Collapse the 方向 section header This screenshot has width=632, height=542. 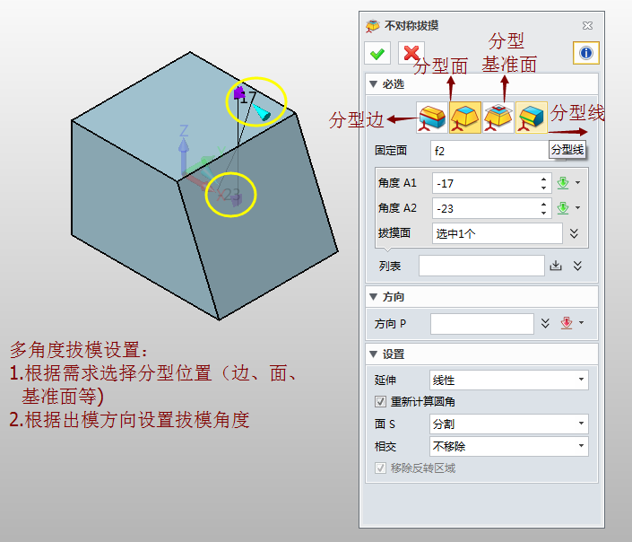[x=374, y=297]
